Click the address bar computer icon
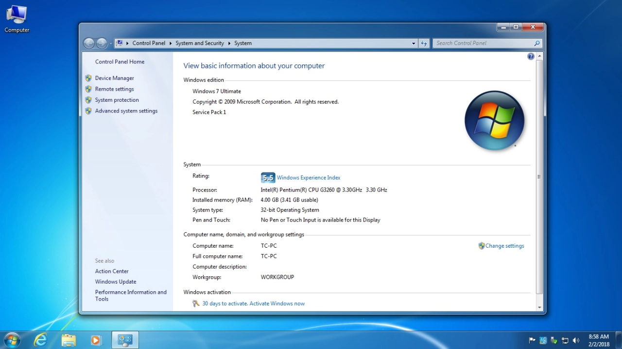The width and height of the screenshot is (622, 349). 120,43
